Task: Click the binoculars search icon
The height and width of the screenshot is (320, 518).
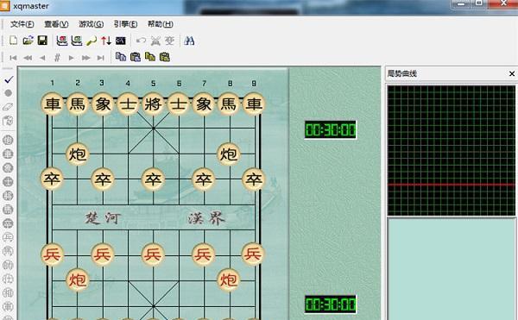Action: point(189,41)
